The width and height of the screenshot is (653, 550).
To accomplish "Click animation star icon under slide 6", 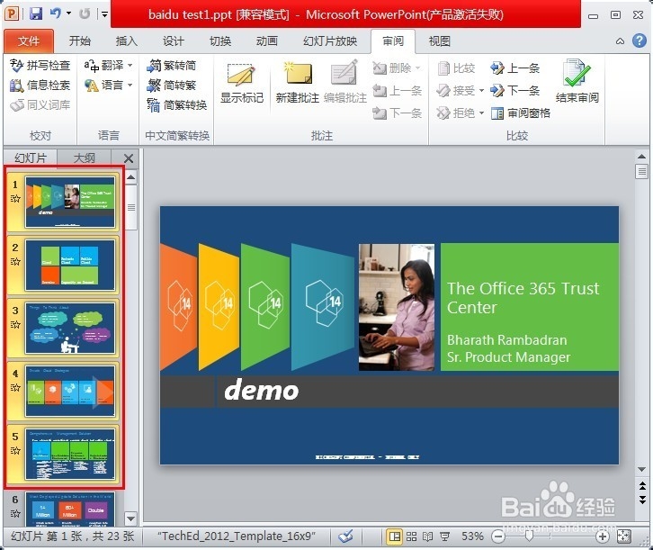I will [15, 513].
